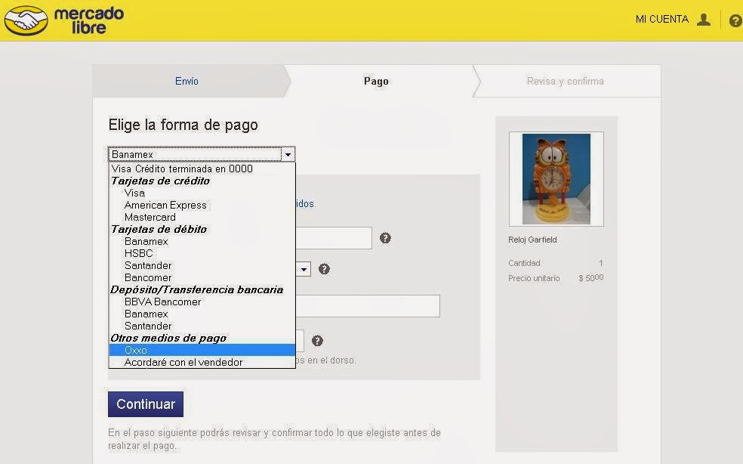Select Santander under Tarjetas de débito
743x464 pixels.
pos(148,266)
